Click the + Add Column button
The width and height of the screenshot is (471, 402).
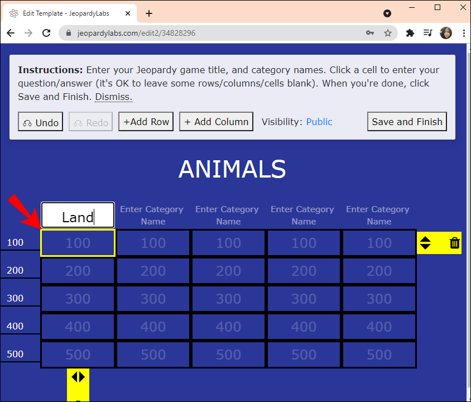pos(217,122)
